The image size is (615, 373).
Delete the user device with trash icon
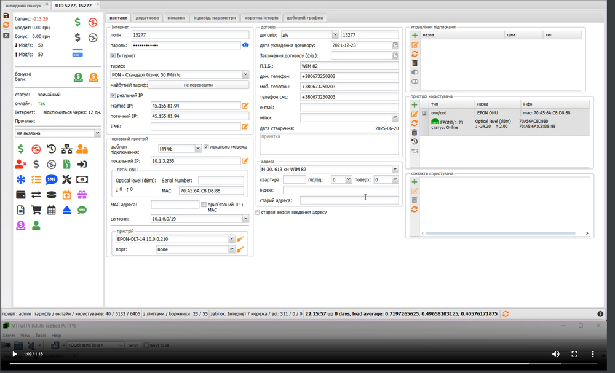415,132
